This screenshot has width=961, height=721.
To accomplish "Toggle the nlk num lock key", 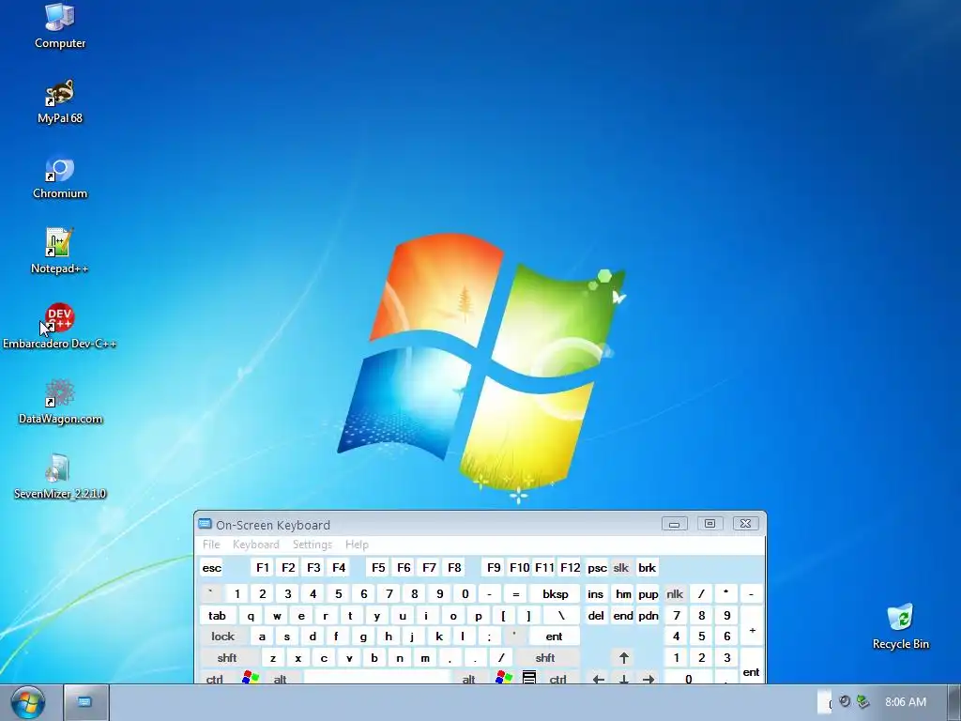I will point(675,594).
